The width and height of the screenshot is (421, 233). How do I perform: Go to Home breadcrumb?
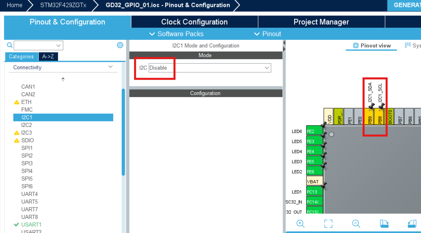coord(15,5)
